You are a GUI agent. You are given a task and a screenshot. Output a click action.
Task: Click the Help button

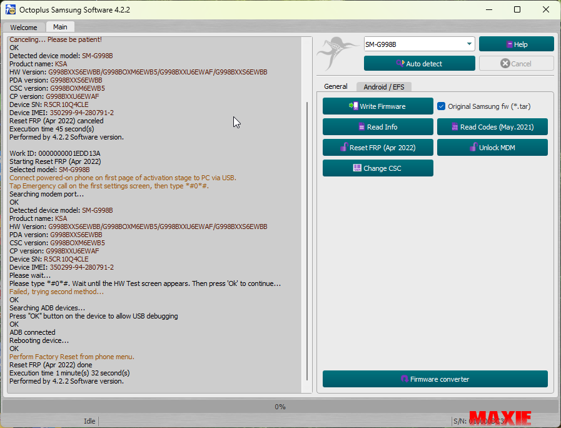pyautogui.click(x=516, y=44)
